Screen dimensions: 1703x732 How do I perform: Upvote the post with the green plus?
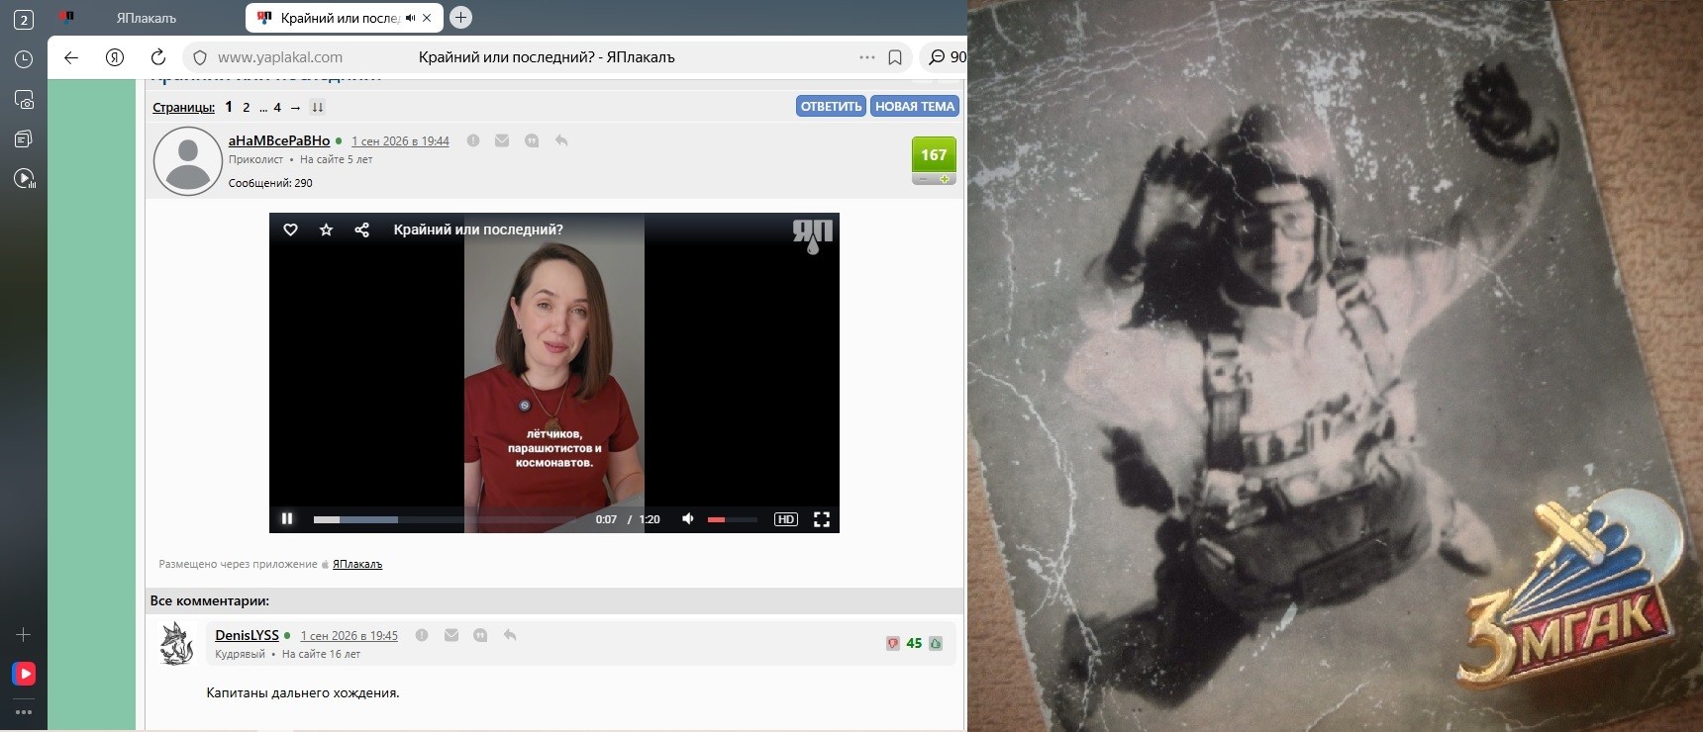click(945, 179)
